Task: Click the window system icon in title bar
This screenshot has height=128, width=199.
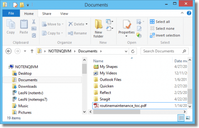Action: 5,5
